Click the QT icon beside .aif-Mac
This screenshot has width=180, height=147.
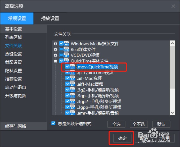point(73,78)
